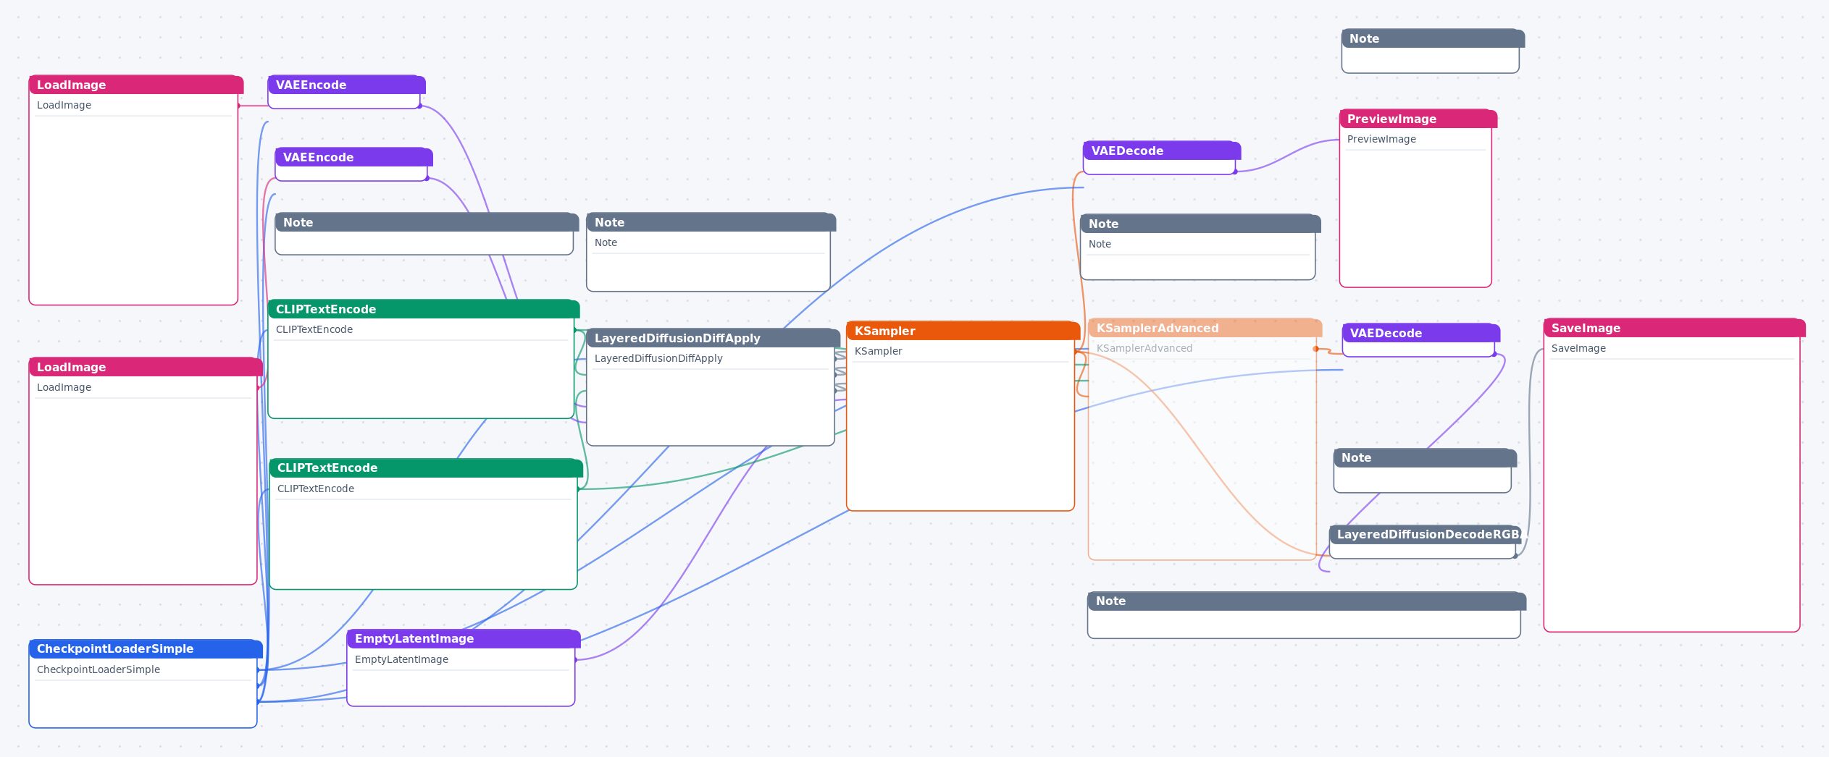
Task: Click the CheckpointLoaderSimple label inside the node body
Action: click(x=99, y=669)
